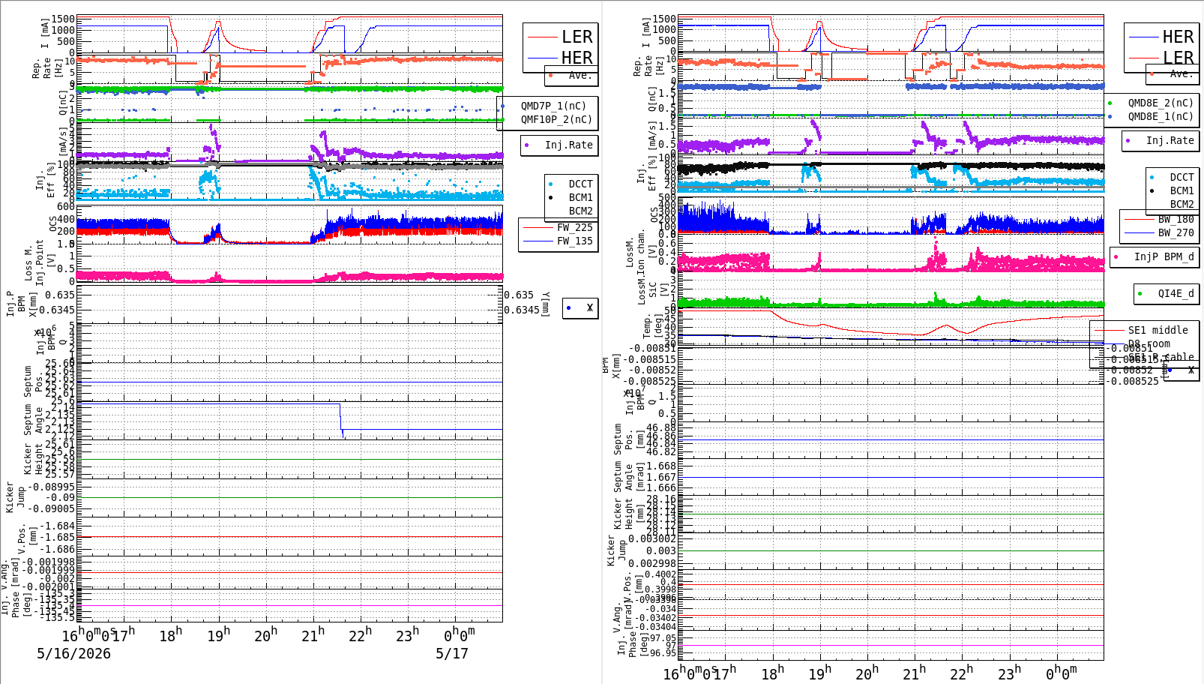Click the 20h tick label in right plot
Image resolution: width=1204 pixels, height=684 pixels.
click(x=867, y=673)
